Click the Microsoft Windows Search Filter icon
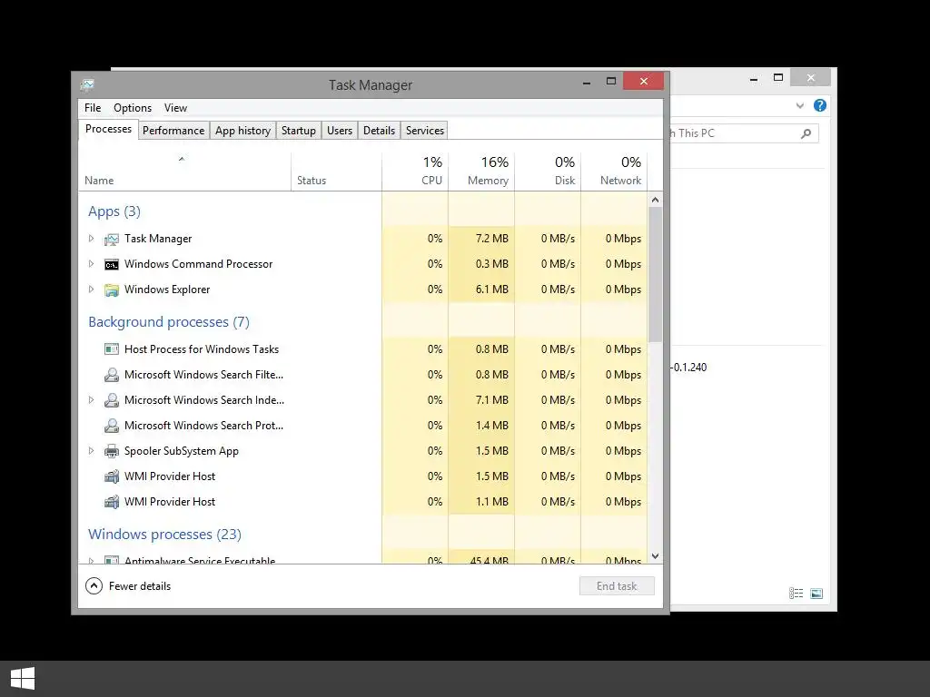Viewport: 930px width, 697px height. (x=112, y=375)
